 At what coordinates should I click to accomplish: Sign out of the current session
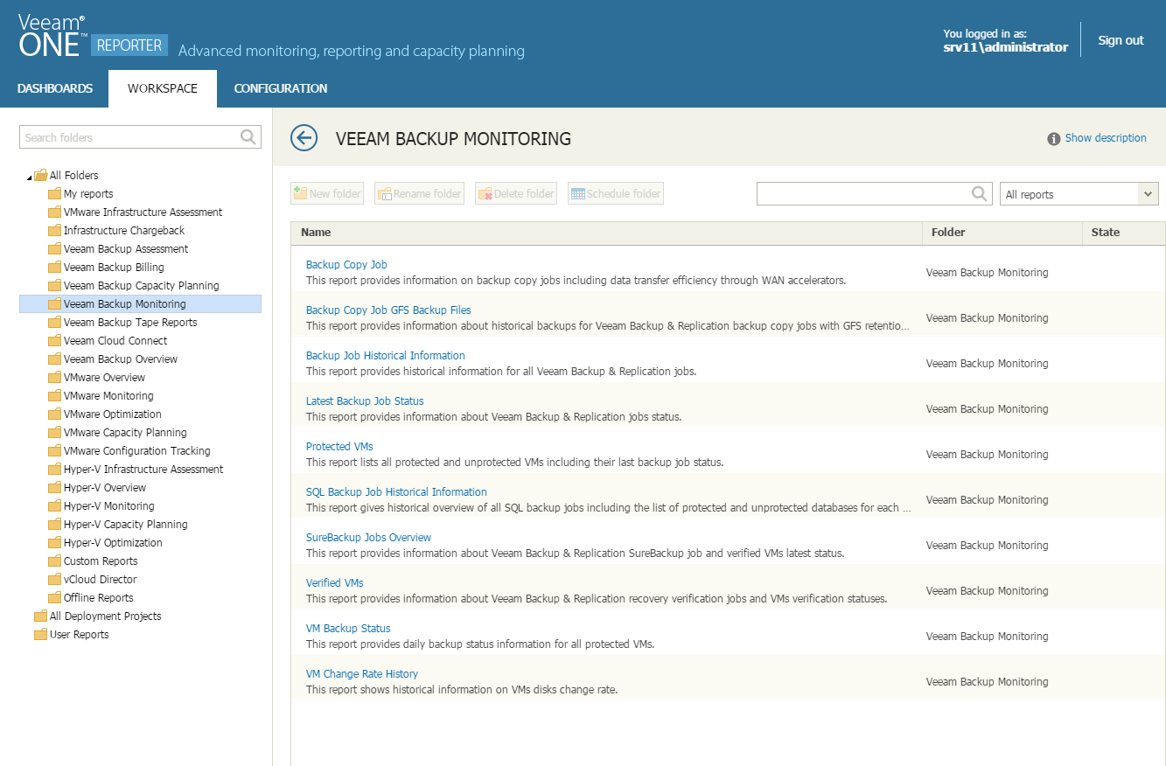tap(1121, 40)
